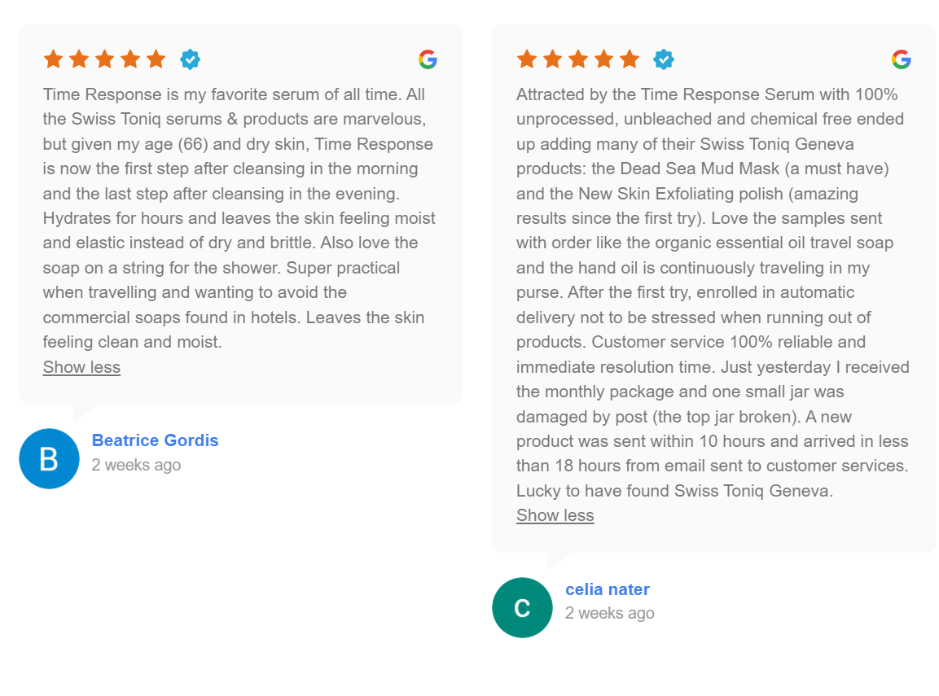
Task: Click the blue B avatar circle
Action: tap(49, 458)
